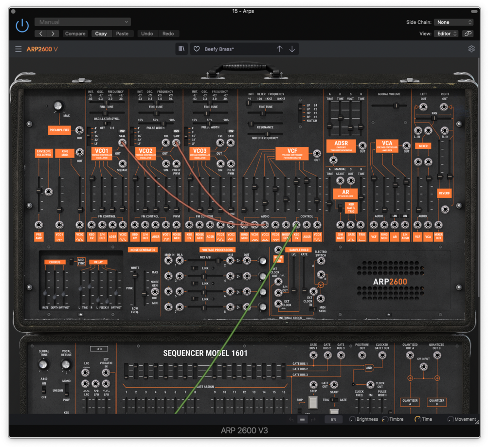Toggle Oscillator Sync switch on VCO1
Image resolution: width=489 pixels, height=448 pixels.
108,124
